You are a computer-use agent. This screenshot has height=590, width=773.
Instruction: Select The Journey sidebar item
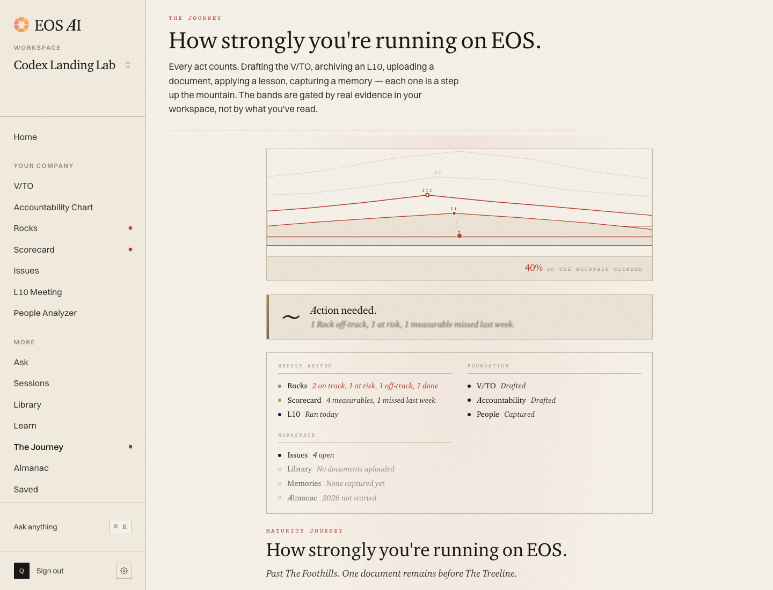click(39, 447)
